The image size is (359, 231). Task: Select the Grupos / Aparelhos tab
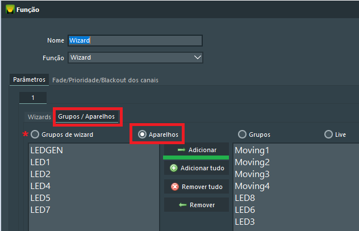86,116
